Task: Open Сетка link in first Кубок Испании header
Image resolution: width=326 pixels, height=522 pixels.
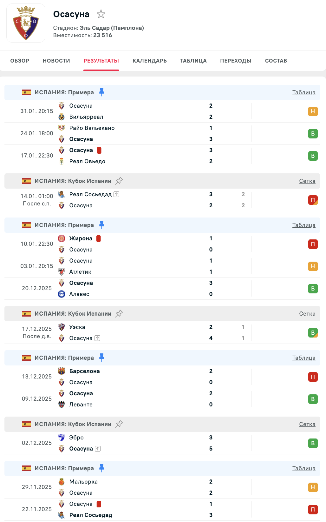Action: click(x=307, y=181)
